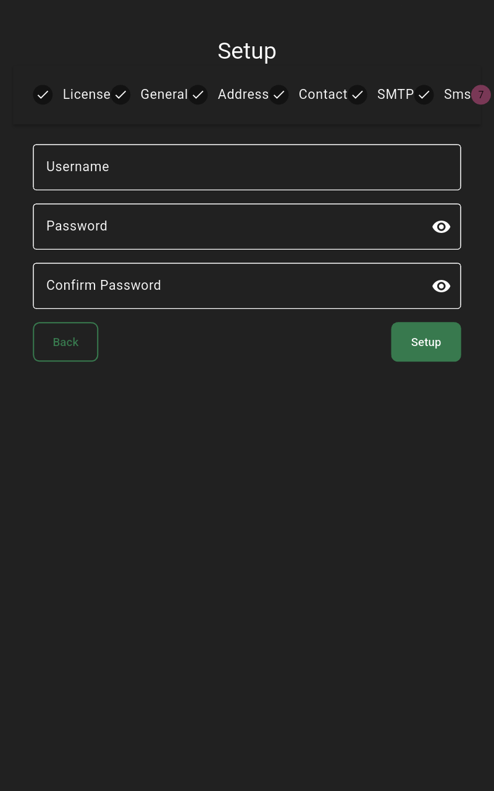The image size is (494, 791).
Task: Click the checkmark icon next to Sms
Action: tap(424, 95)
